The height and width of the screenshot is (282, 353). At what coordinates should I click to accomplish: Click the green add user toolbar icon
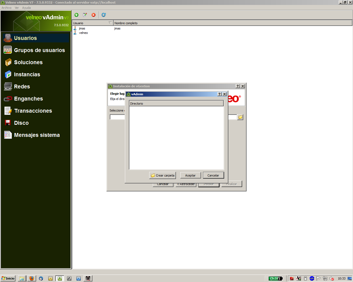coord(76,15)
